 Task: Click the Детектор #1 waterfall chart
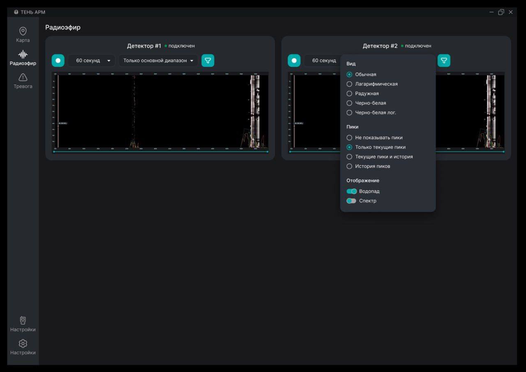[160, 111]
